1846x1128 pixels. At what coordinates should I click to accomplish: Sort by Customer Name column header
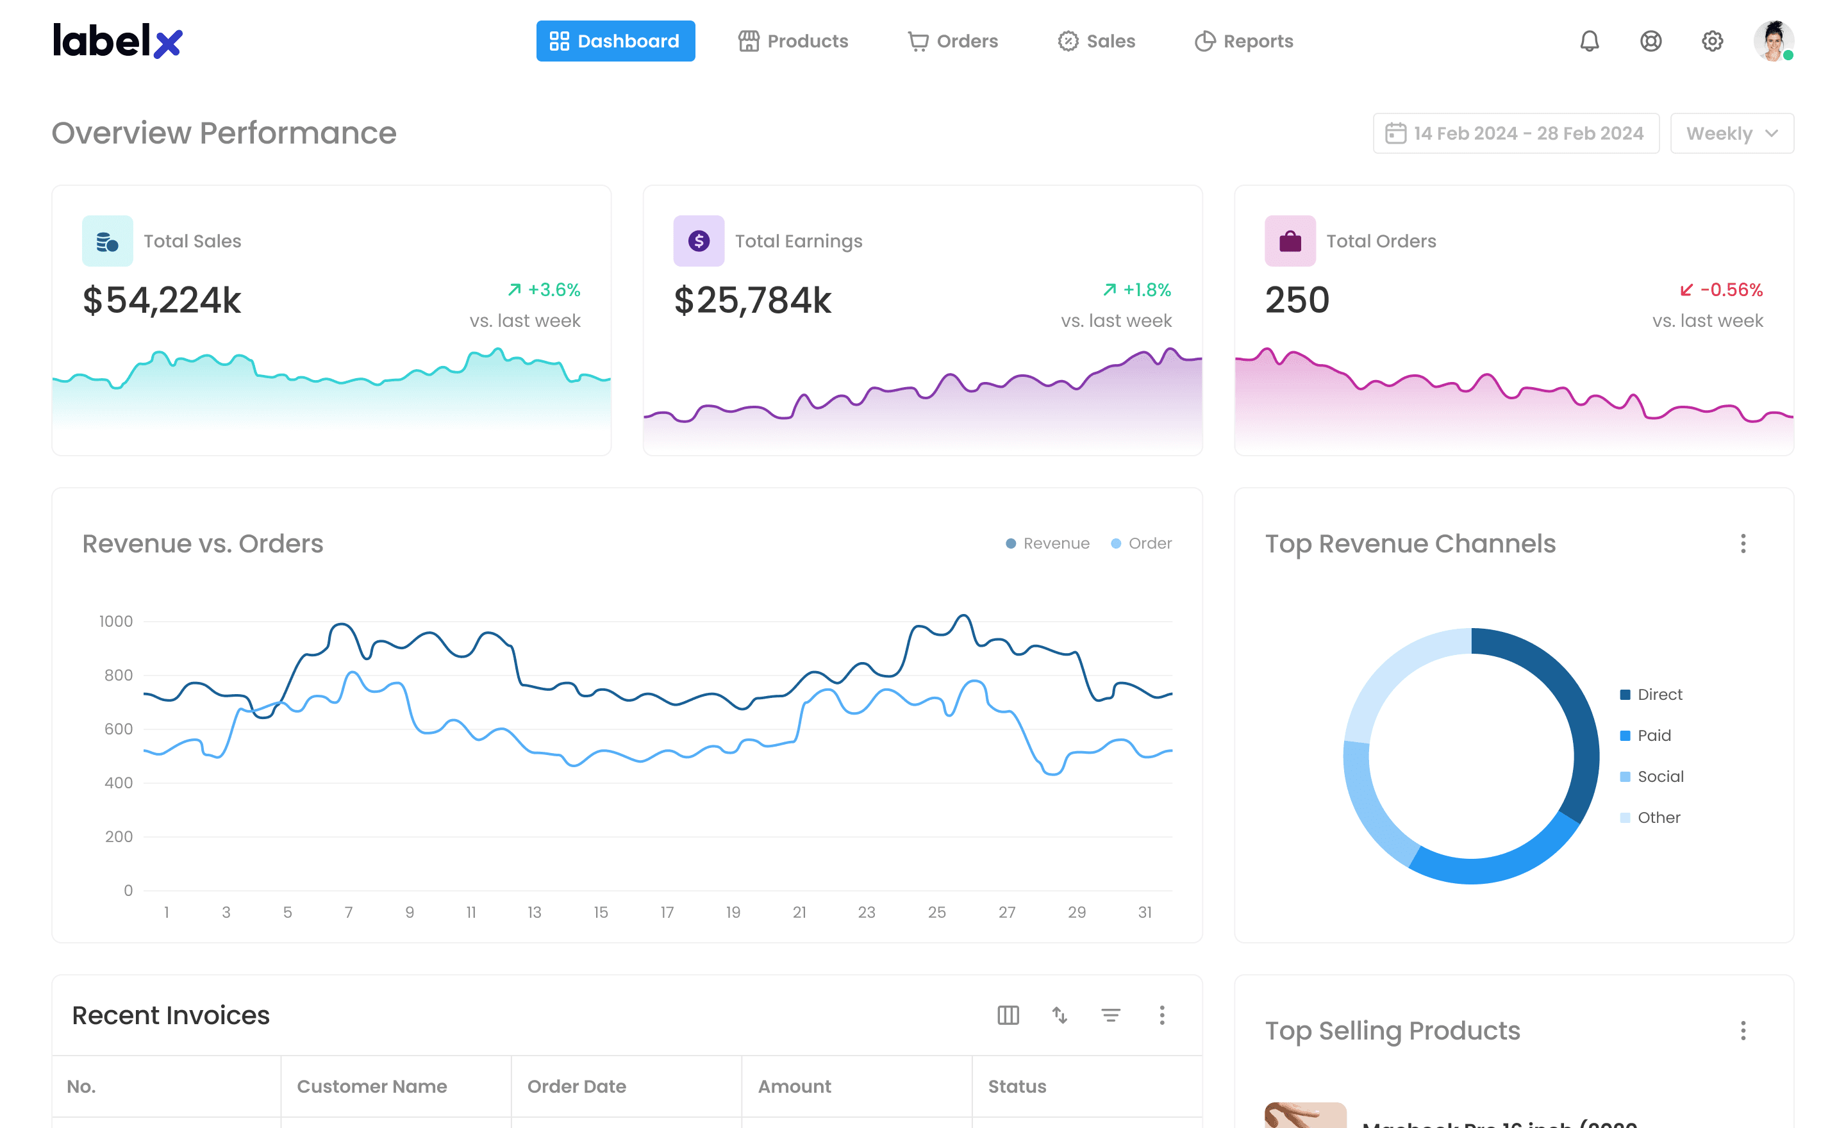point(396,1087)
